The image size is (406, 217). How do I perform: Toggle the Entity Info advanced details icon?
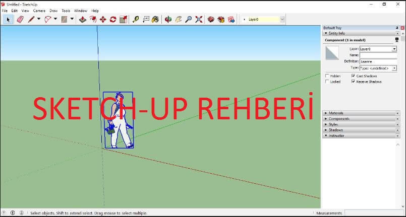coord(397,40)
